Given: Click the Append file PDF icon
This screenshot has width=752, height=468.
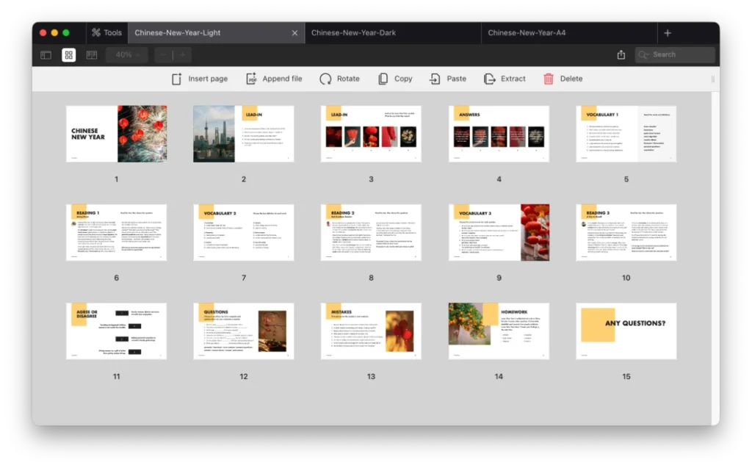Looking at the screenshot, I should 251,79.
